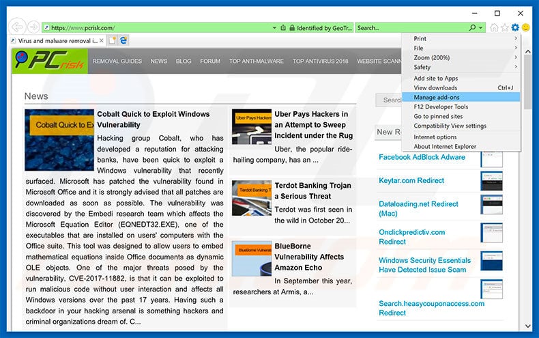Open REMOVAL GUIDES nav item
Screen dimensions: 539x338
[x=117, y=61]
